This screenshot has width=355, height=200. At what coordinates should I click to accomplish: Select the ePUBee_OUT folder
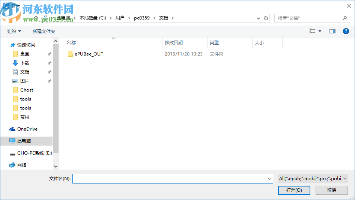pyautogui.click(x=89, y=54)
